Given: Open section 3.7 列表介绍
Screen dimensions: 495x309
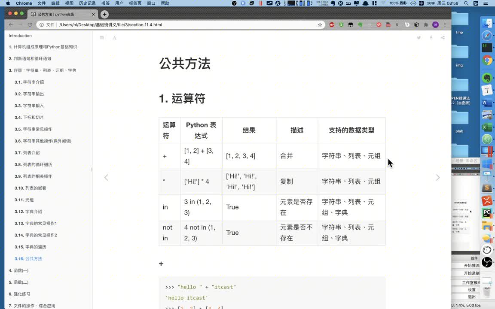Looking at the screenshot, I should pyautogui.click(x=27, y=153).
